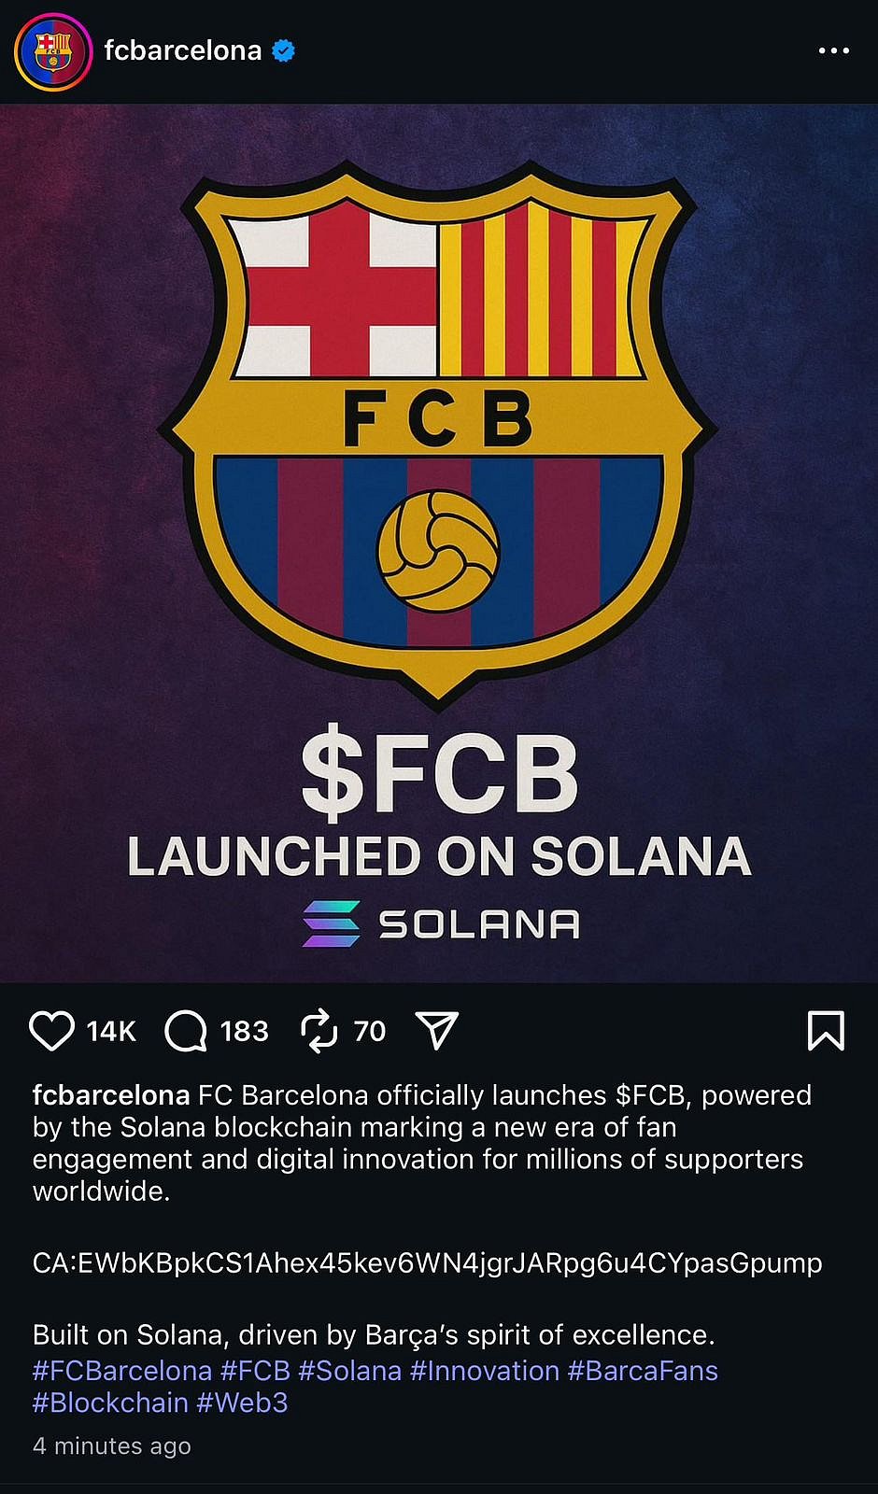Open the #BarcaFans hashtag
878x1494 pixels.
pos(643,1370)
